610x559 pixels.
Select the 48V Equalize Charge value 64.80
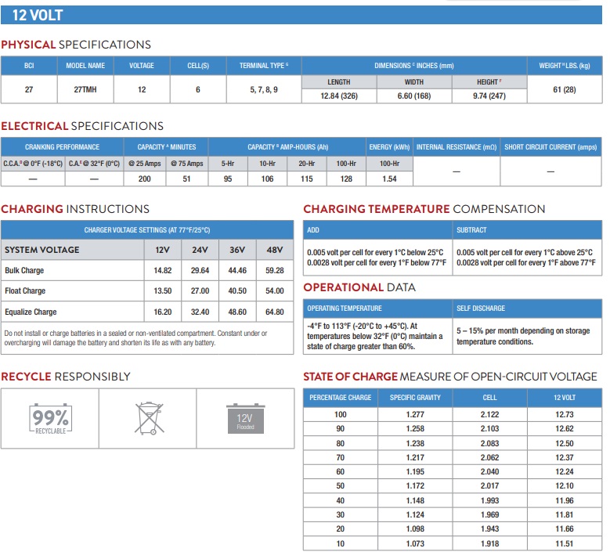tap(275, 312)
